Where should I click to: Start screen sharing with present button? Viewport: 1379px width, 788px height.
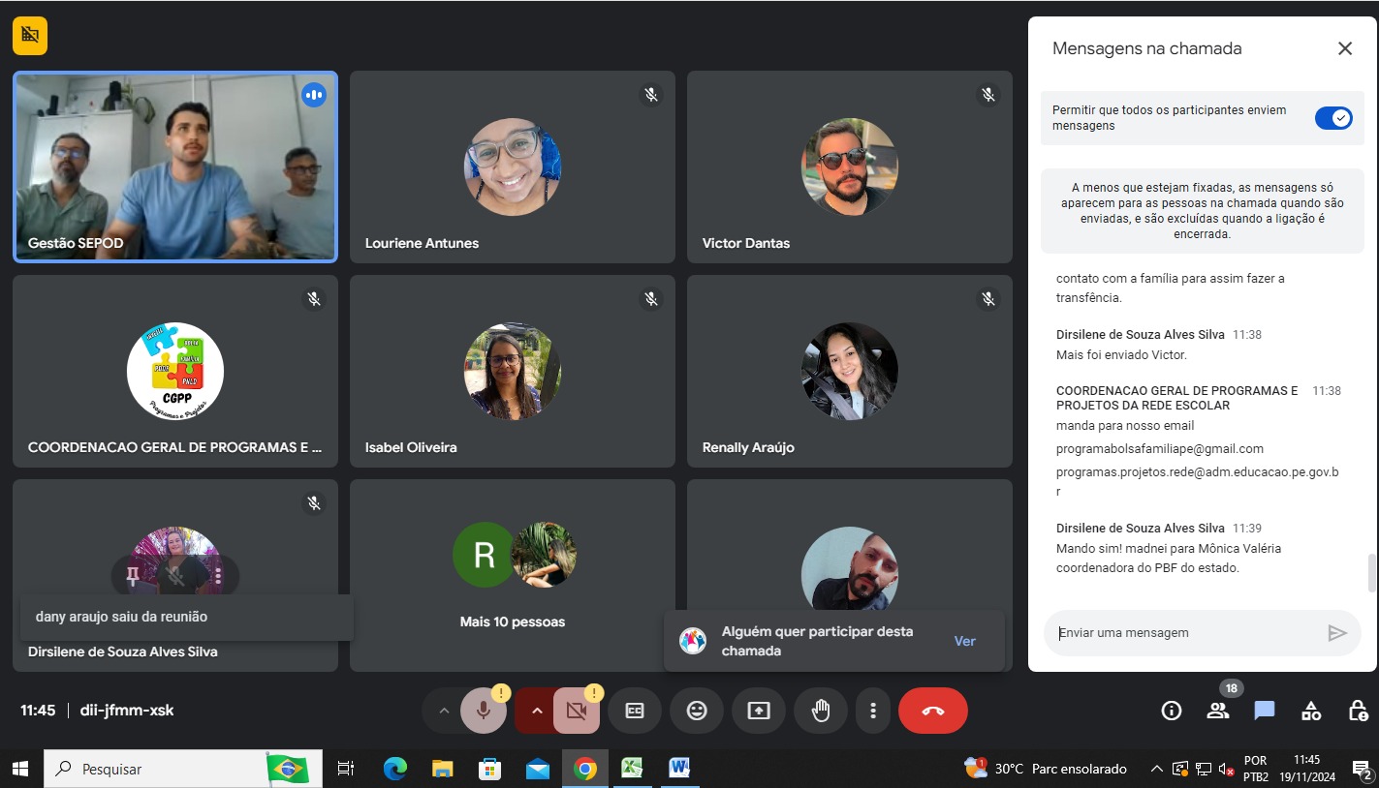(x=759, y=711)
